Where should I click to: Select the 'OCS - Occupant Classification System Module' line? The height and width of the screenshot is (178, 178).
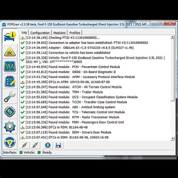(x=79, y=97)
